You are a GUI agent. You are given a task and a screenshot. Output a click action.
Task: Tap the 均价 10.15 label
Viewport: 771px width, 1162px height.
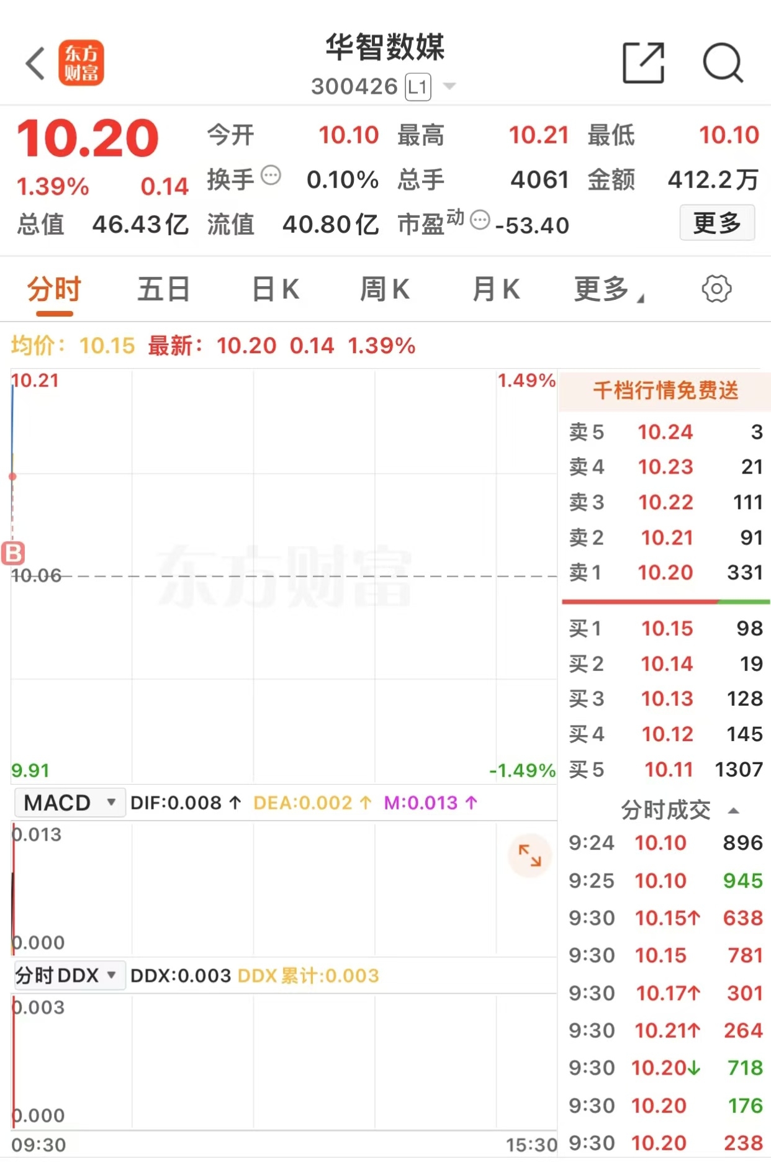(x=73, y=346)
